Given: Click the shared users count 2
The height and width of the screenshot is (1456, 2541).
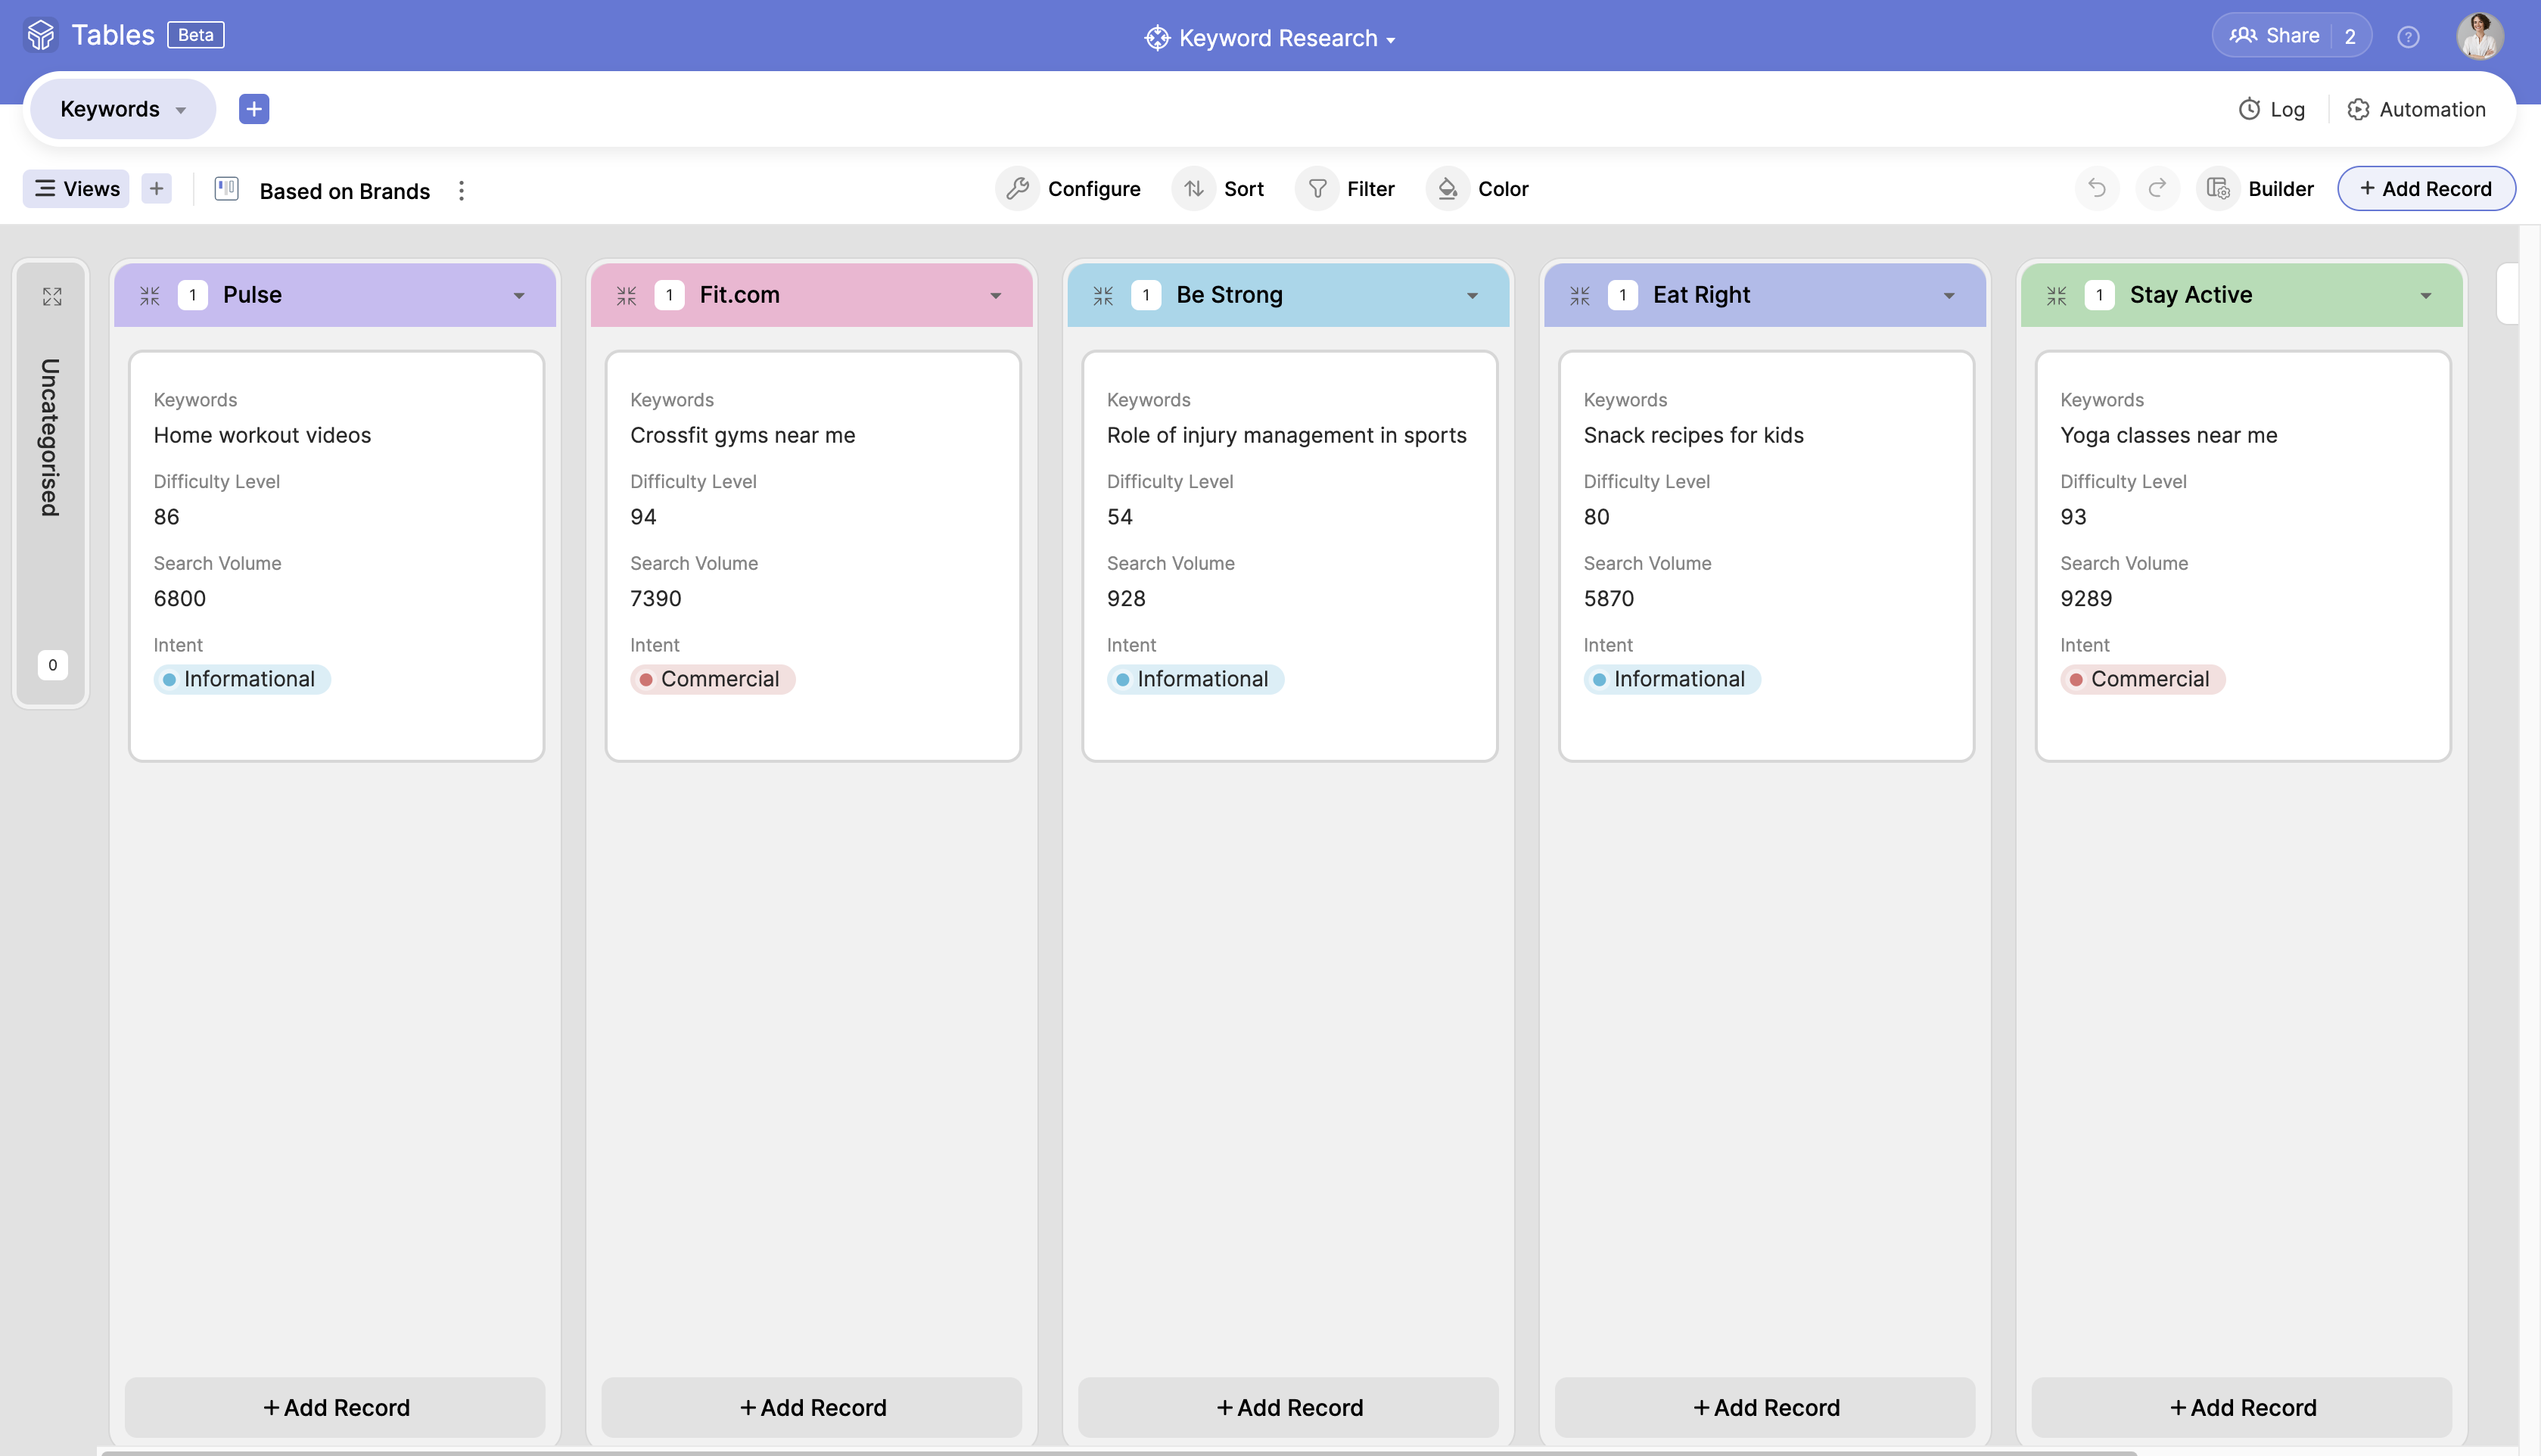Looking at the screenshot, I should (2351, 37).
